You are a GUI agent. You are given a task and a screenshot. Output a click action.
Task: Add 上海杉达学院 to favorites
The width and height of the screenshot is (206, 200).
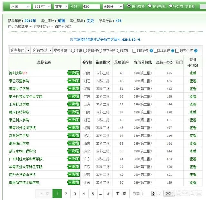point(73,104)
